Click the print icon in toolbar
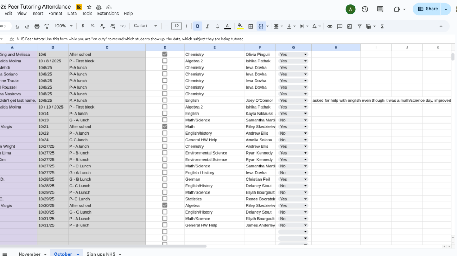This screenshot has width=457, height=256. pos(37,26)
